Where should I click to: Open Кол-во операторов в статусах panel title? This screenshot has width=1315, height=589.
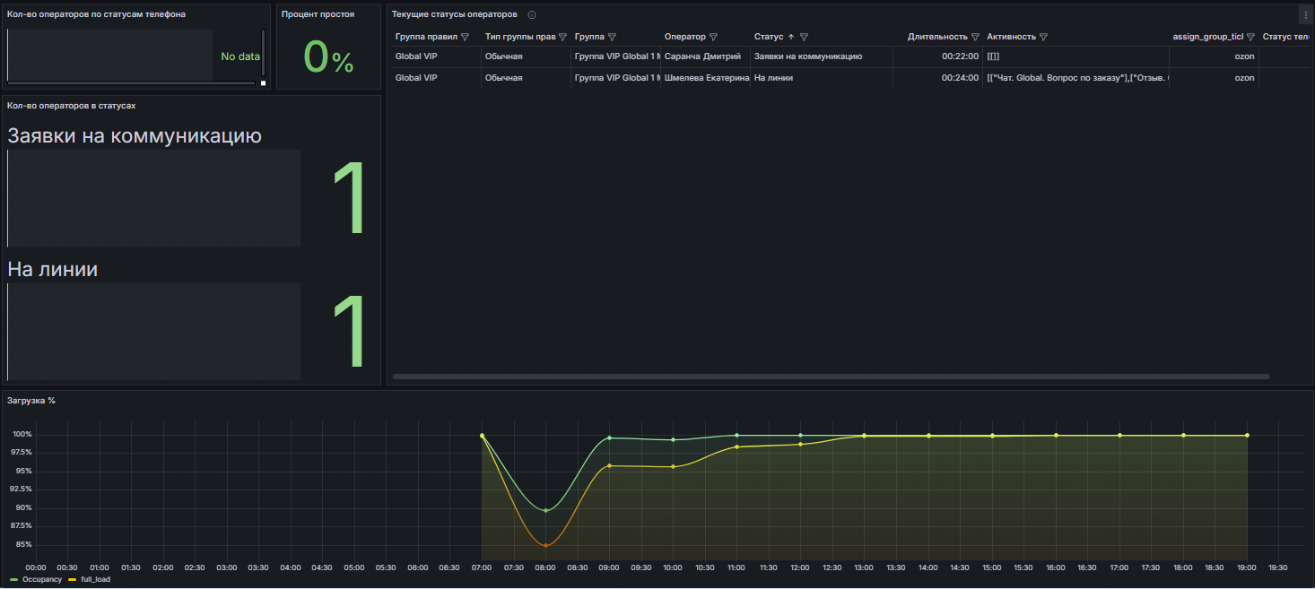tap(72, 106)
